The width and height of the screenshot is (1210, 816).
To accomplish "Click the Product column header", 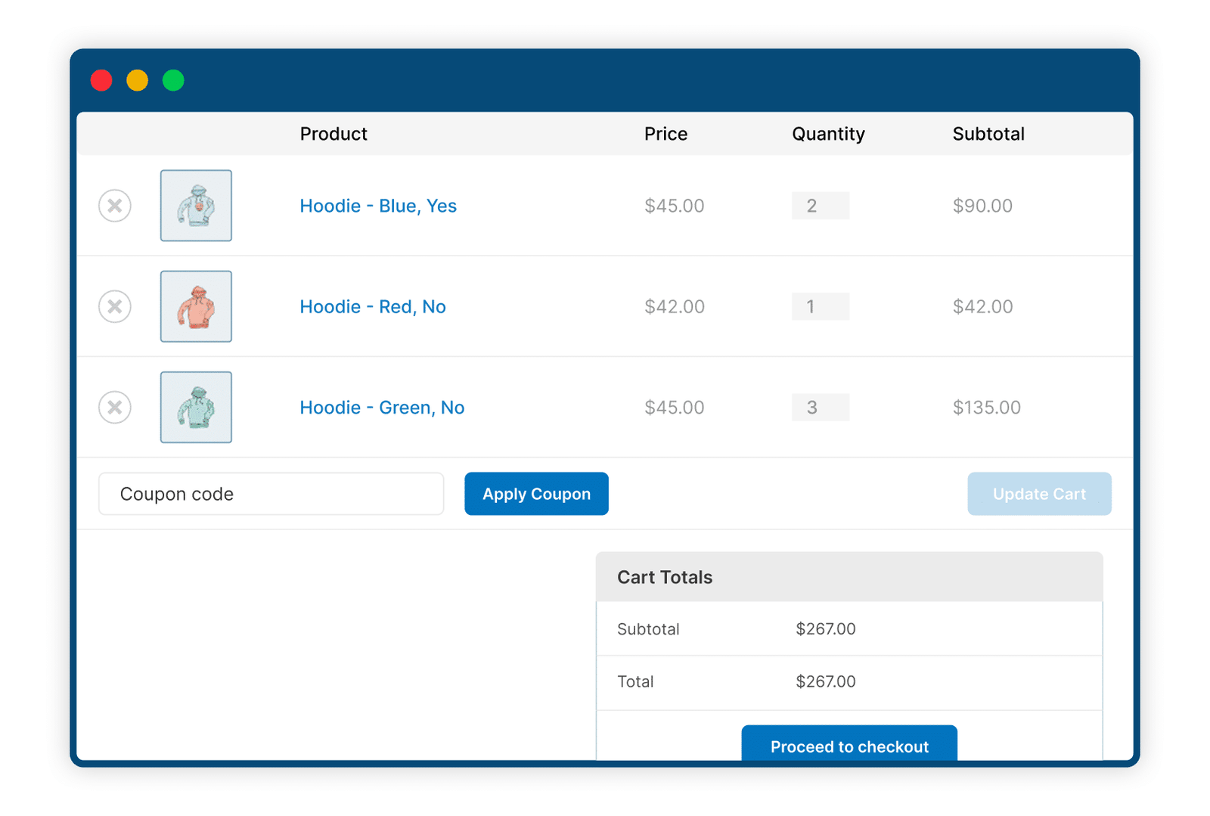I will click(x=334, y=134).
